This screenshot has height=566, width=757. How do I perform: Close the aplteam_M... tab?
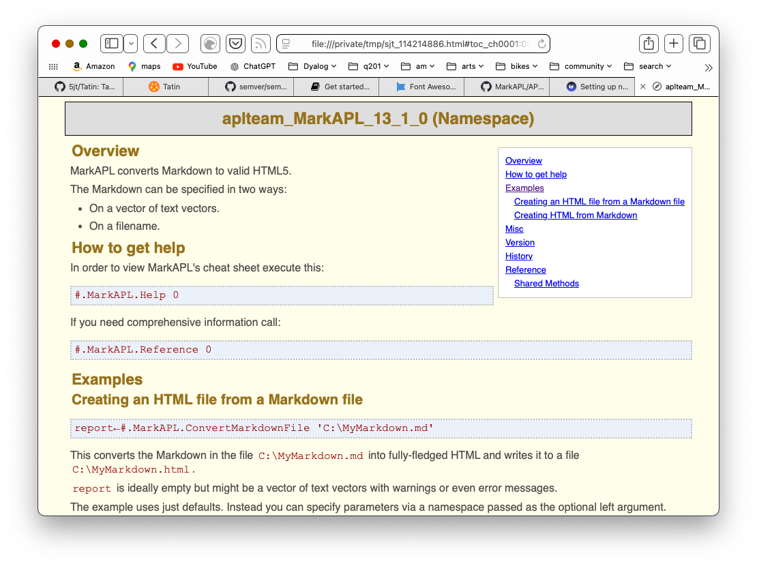click(x=642, y=87)
